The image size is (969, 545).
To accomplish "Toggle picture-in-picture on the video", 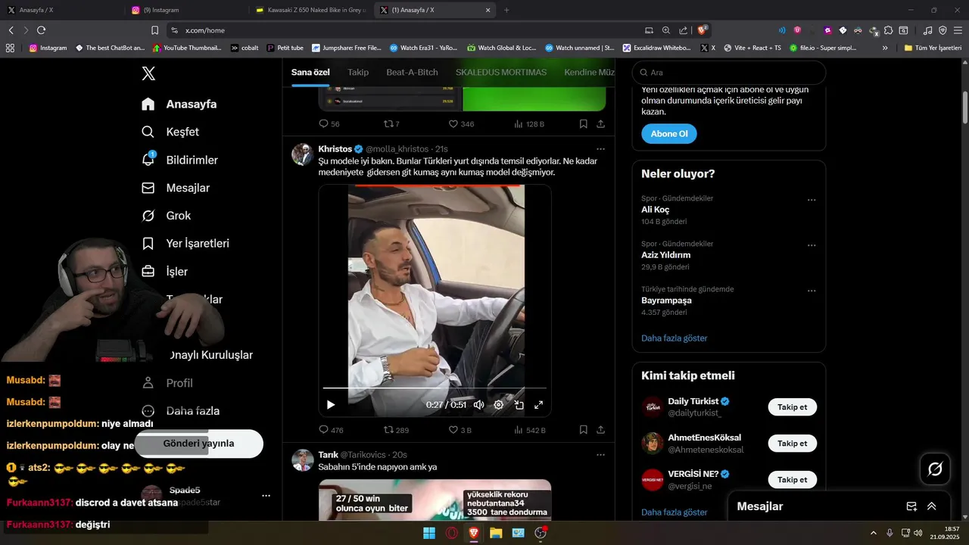I will point(519,405).
